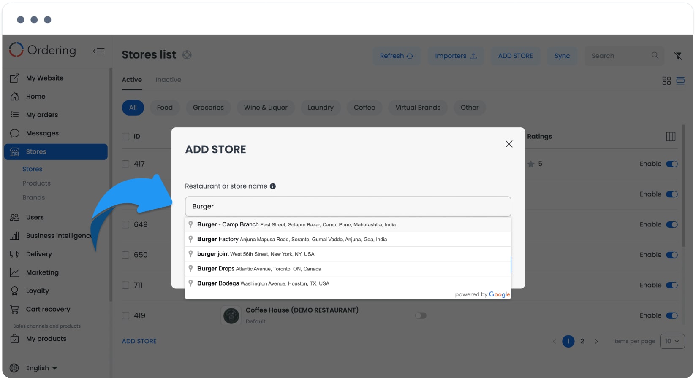
Task: Select Burger Drops Toronto suggestion
Action: pyautogui.click(x=348, y=269)
